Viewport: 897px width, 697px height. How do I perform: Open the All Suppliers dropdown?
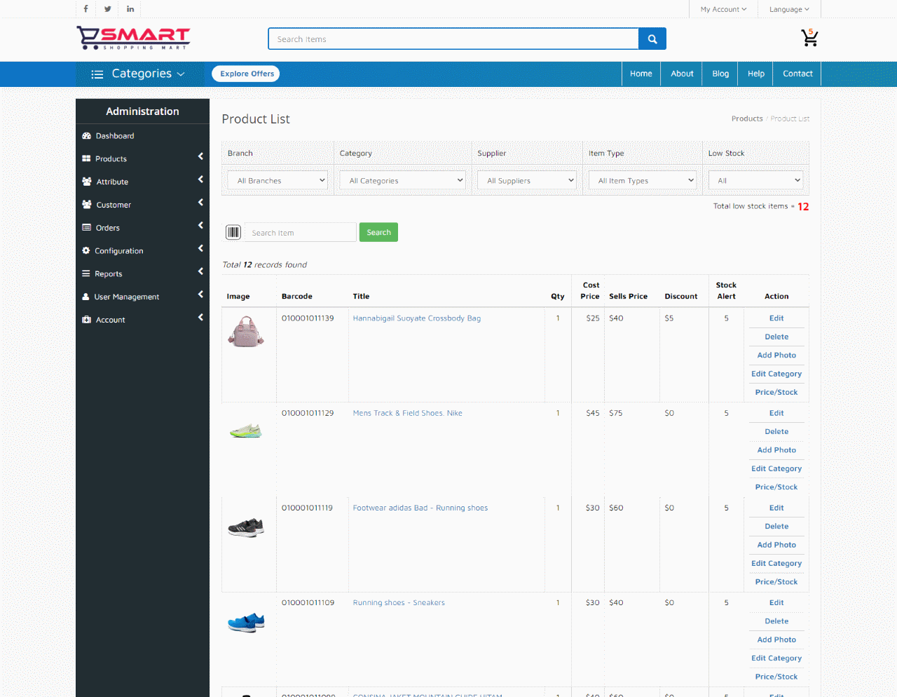click(526, 180)
